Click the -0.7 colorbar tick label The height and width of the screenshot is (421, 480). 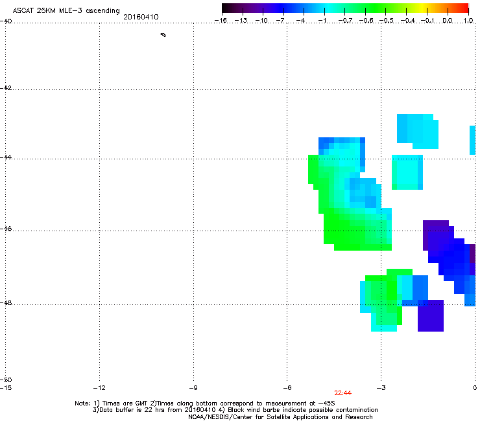345,21
